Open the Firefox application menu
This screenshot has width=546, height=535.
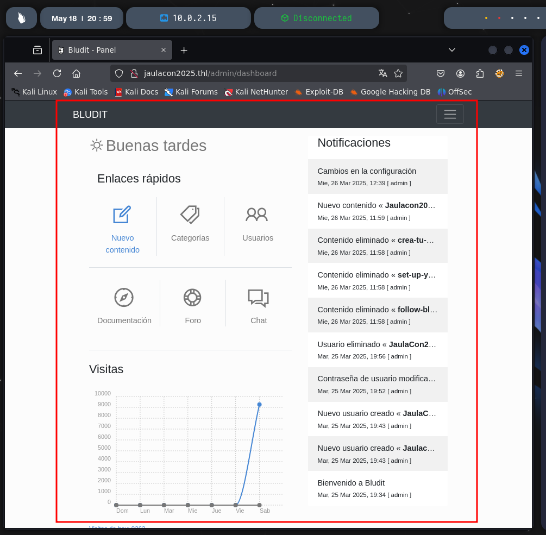(519, 73)
